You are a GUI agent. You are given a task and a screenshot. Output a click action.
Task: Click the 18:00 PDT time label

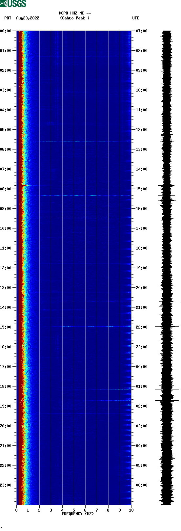pos(6,386)
